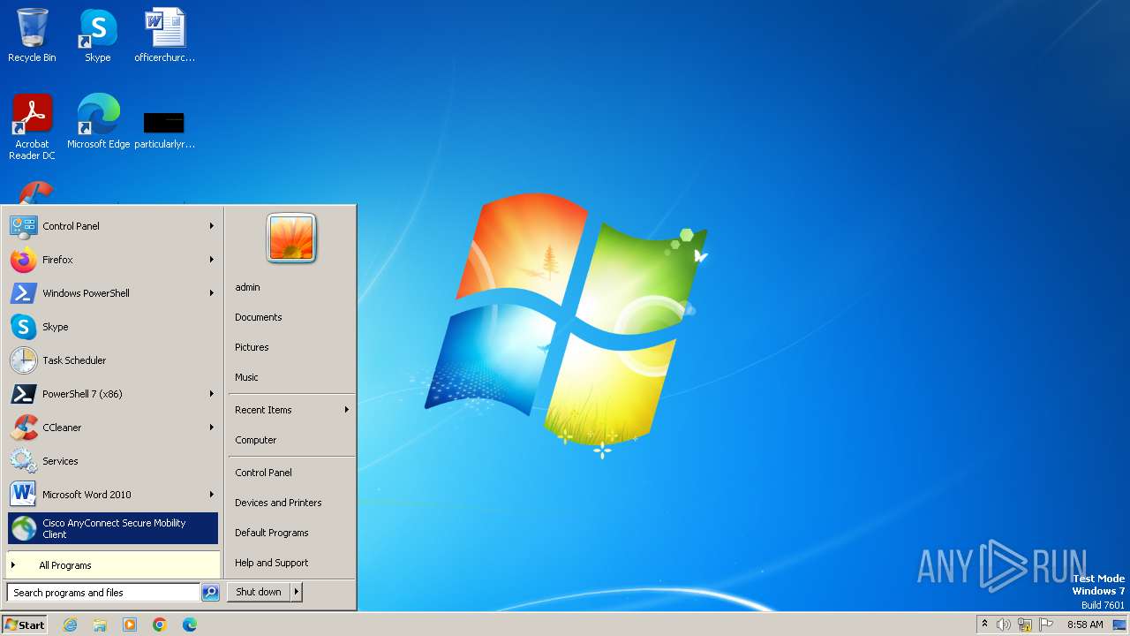Open Internet Explorer from the taskbar
This screenshot has width=1130, height=636.
tap(70, 625)
